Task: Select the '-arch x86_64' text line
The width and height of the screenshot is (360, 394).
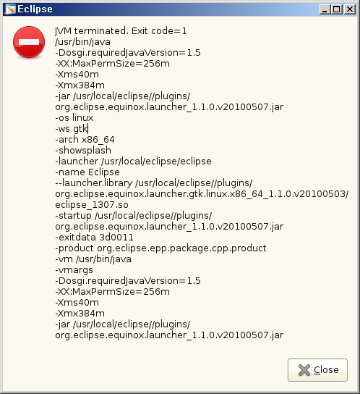Action: point(85,140)
